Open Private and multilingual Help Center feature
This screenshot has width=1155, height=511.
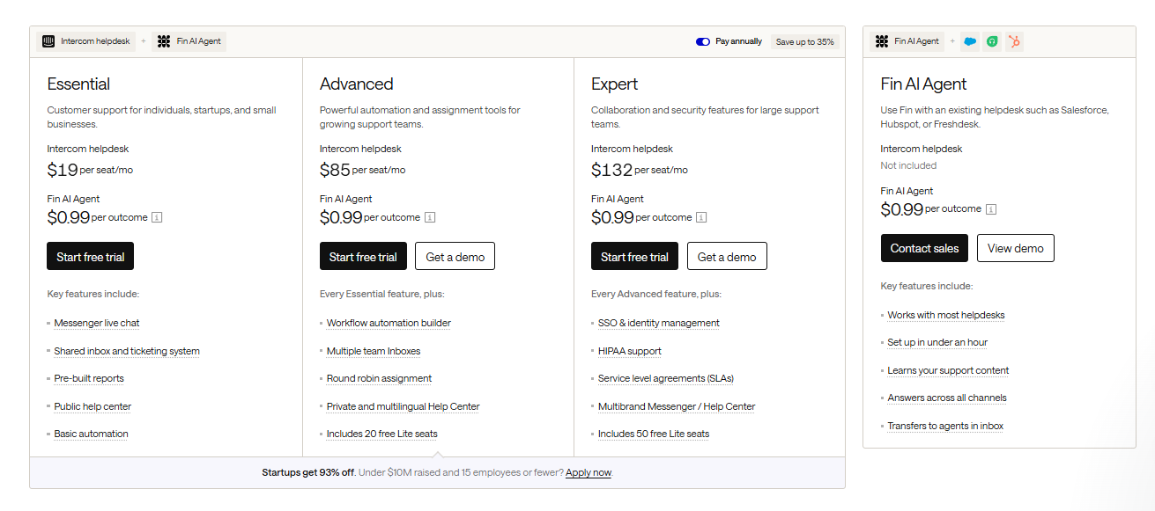click(x=404, y=406)
